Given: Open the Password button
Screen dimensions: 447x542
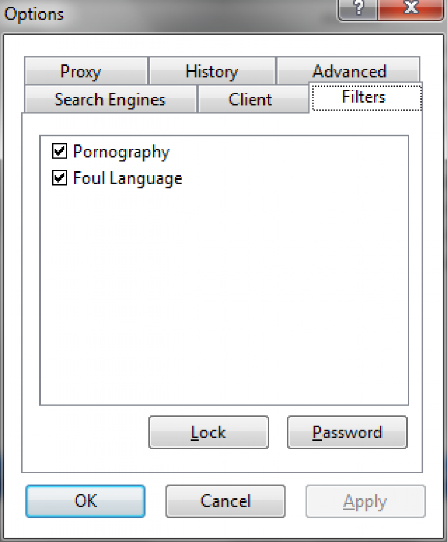Looking at the screenshot, I should (347, 432).
